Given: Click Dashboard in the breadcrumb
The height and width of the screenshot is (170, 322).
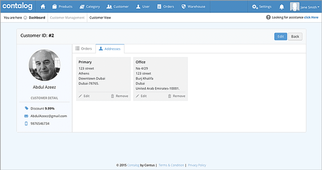Looking at the screenshot, I should coord(37,18).
